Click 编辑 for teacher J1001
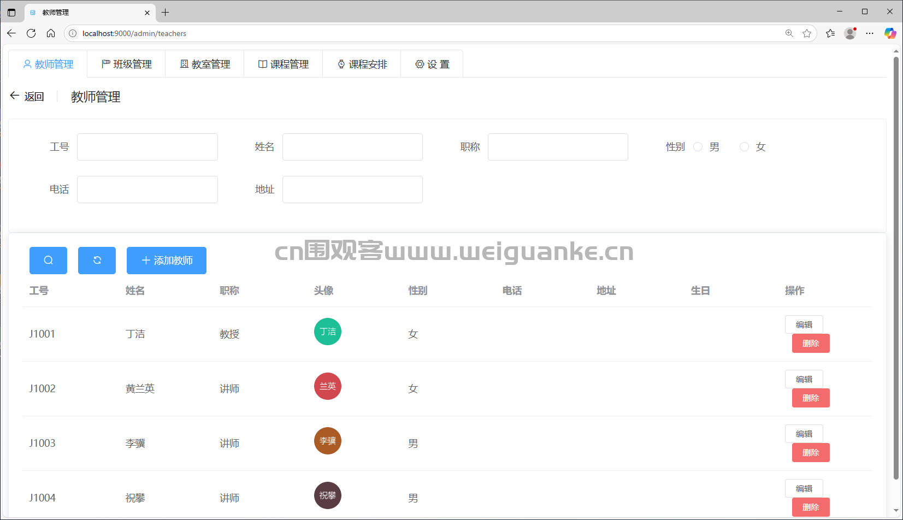Viewport: 903px width, 520px height. (804, 324)
